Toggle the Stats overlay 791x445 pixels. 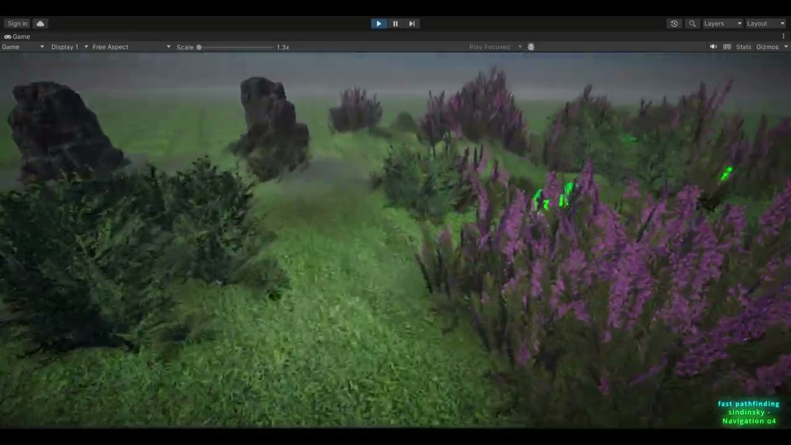coord(743,46)
